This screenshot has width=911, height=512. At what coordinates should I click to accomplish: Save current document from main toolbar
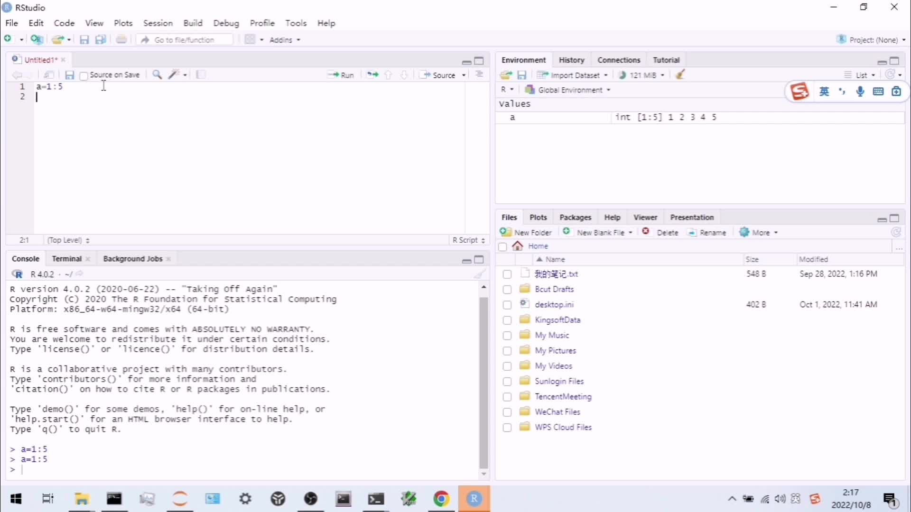point(84,40)
